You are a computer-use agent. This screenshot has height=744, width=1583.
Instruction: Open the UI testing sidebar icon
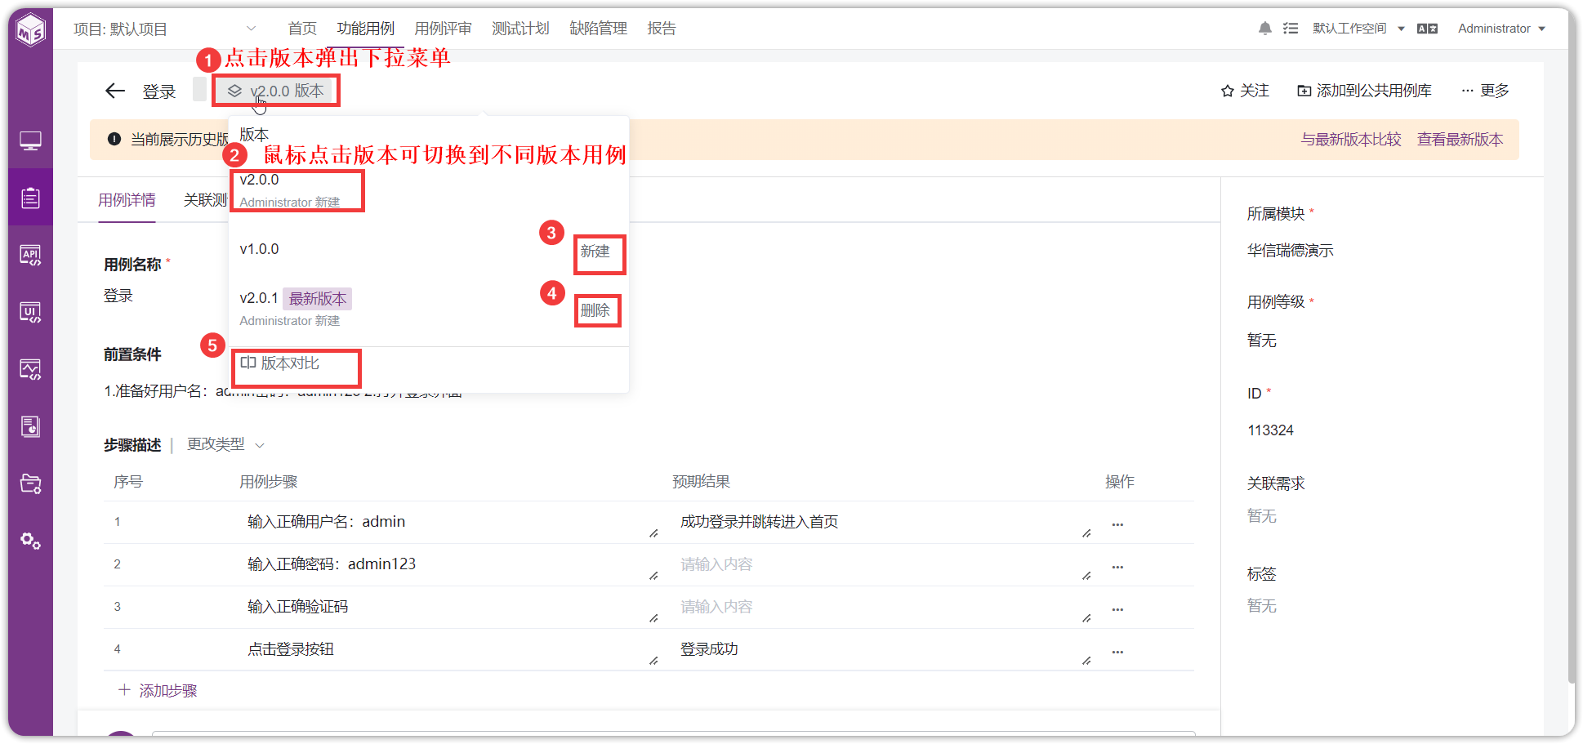coord(31,312)
